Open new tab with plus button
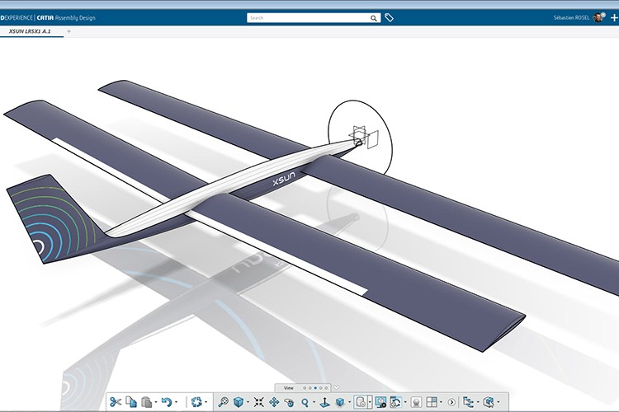 pos(69,30)
